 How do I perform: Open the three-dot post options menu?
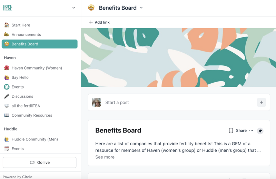point(251,130)
